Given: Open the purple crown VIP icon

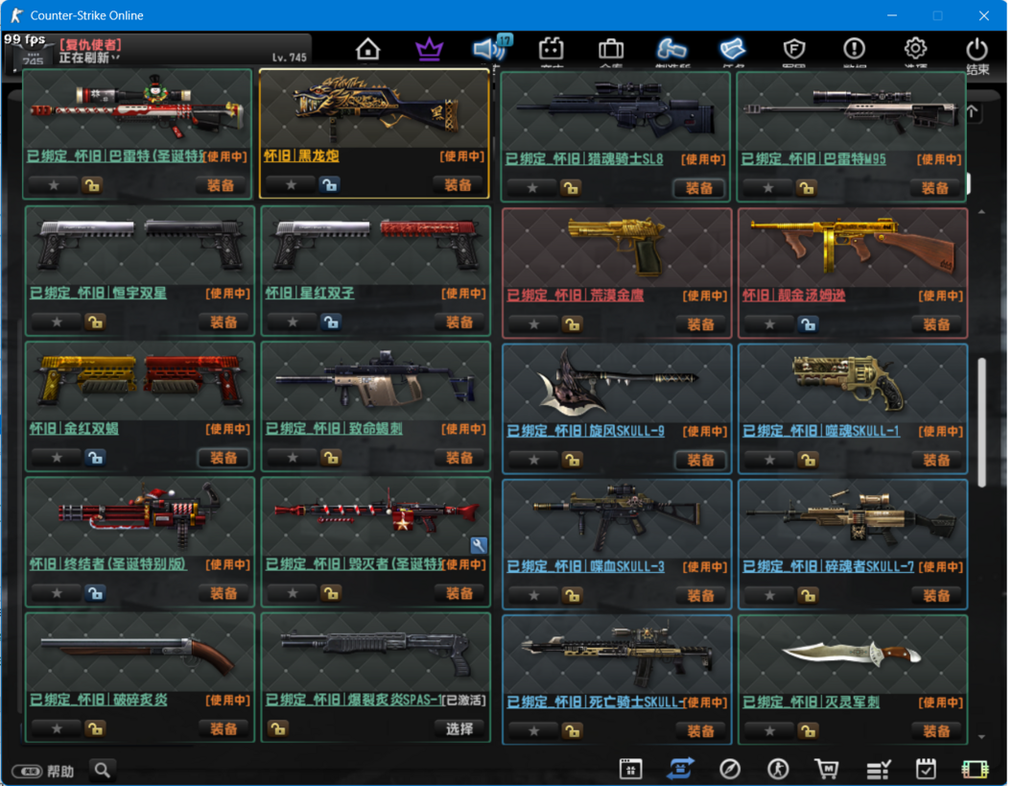Looking at the screenshot, I should (429, 49).
